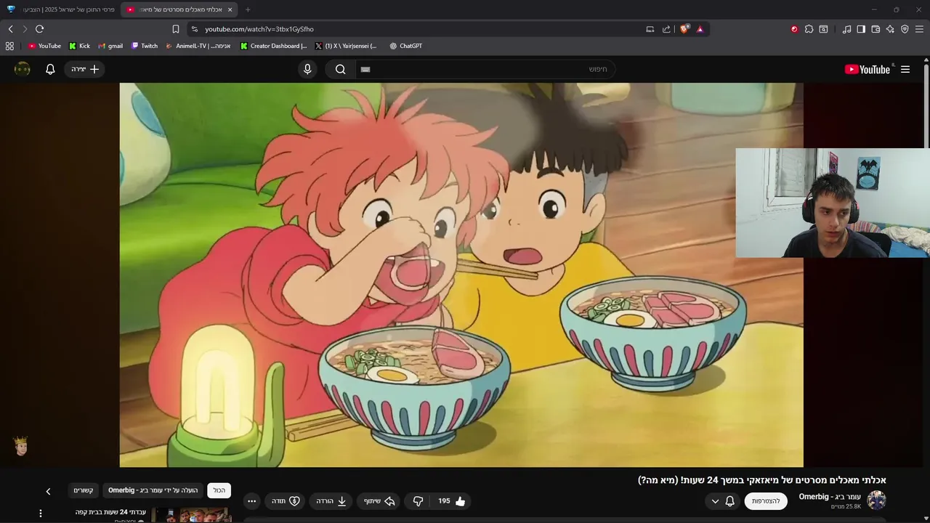This screenshot has width=930, height=523.
Task: Select the הכול filter chip
Action: click(219, 490)
